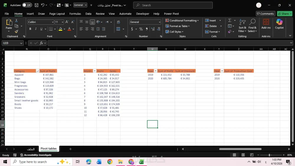Toggle Italic formatting
This screenshot has width=295, height=166.
tap(36, 29)
